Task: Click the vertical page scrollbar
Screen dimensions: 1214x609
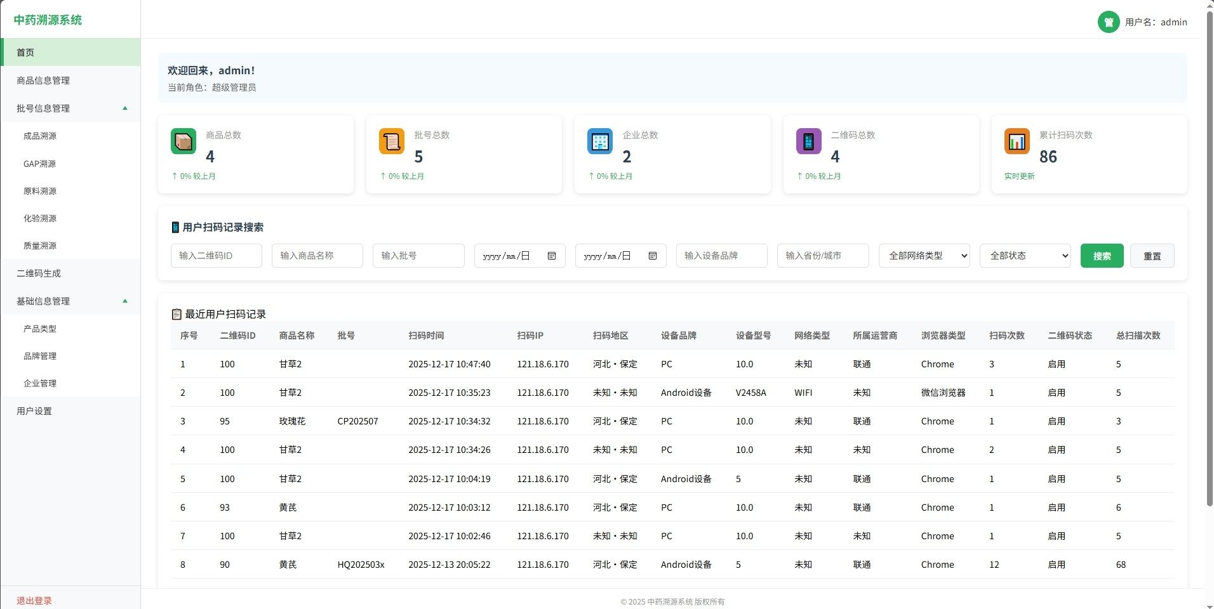Action: [1210, 254]
